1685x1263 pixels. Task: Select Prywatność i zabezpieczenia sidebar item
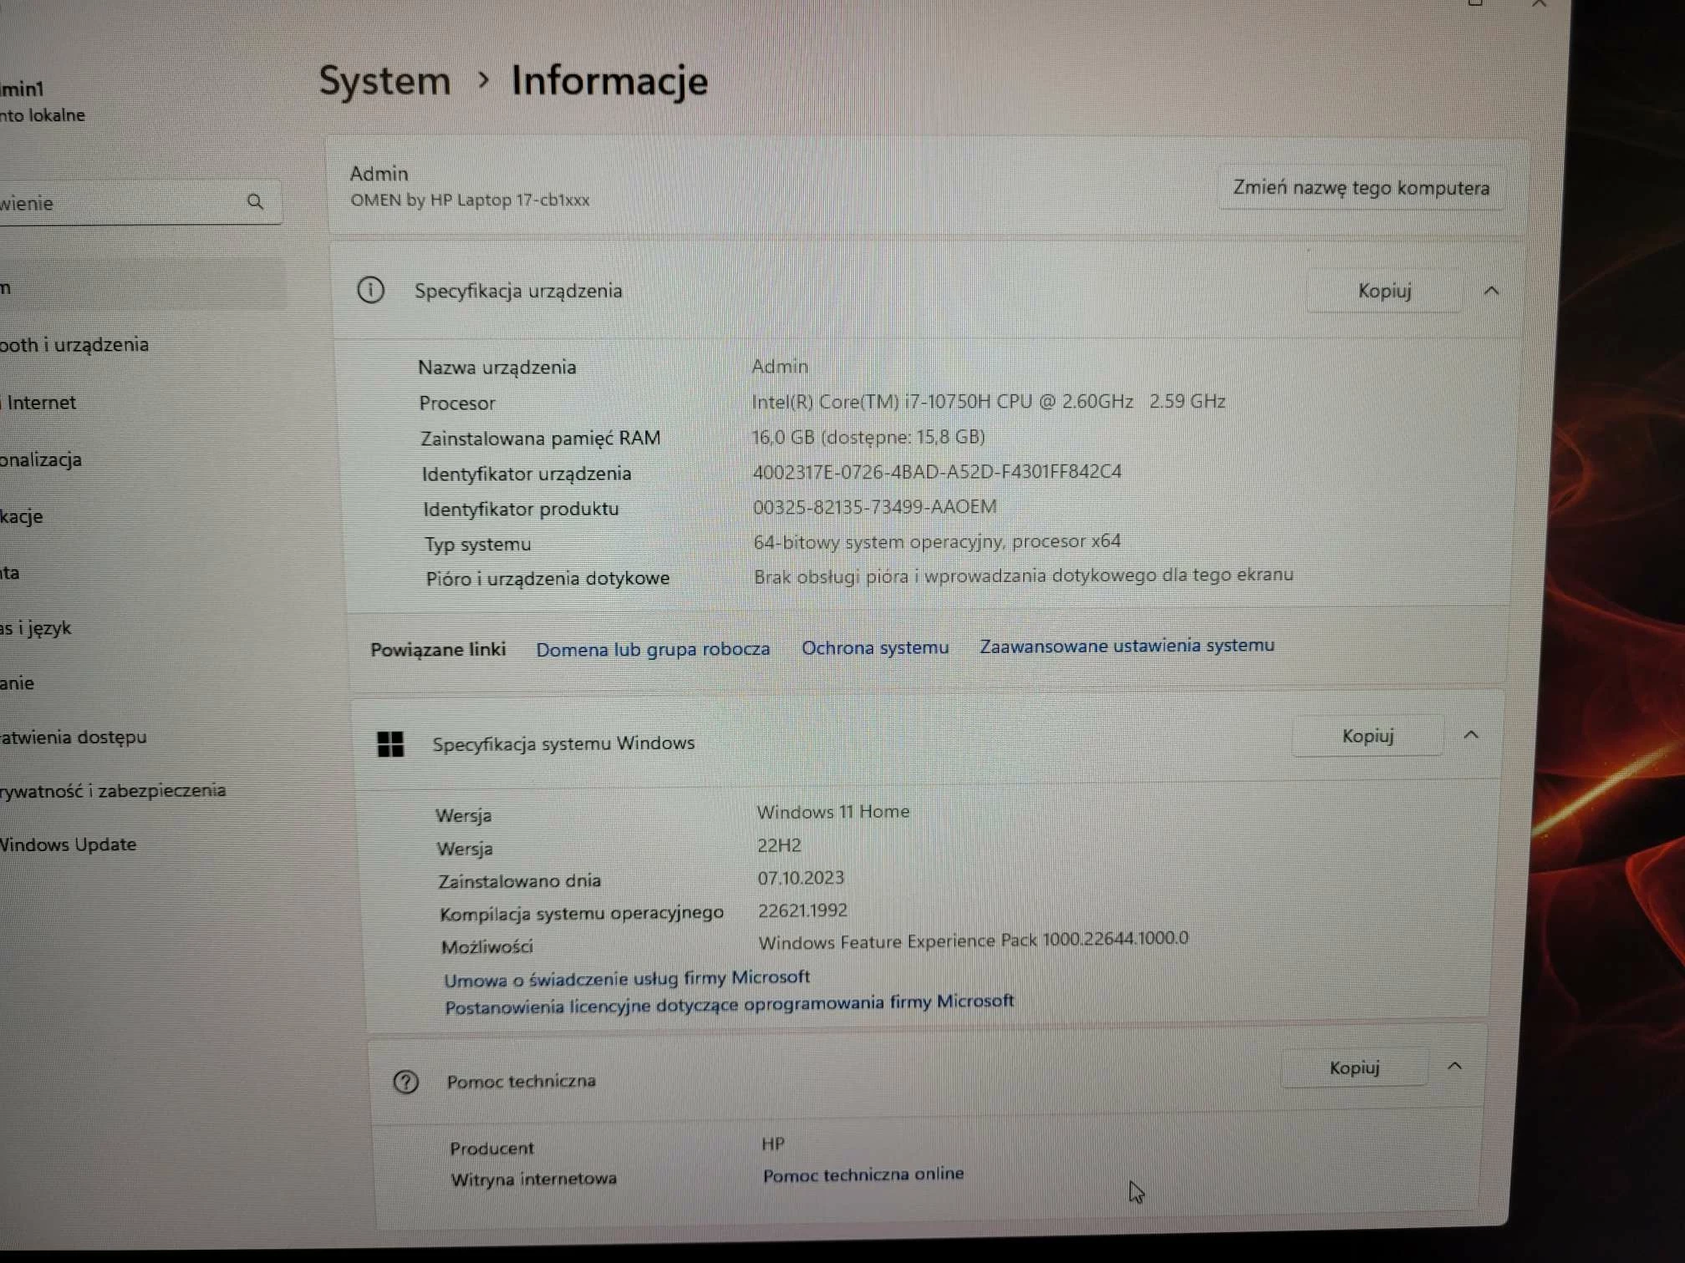click(113, 790)
